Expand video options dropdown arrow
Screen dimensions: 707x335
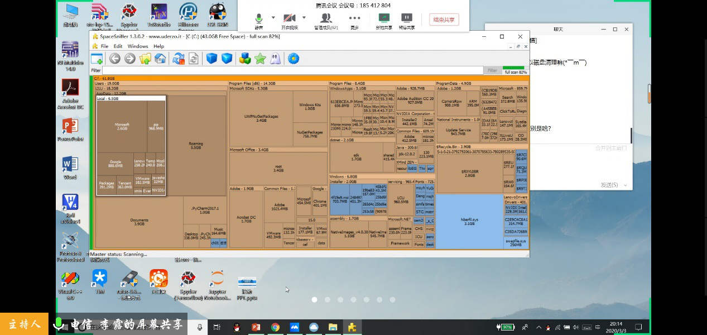[304, 17]
